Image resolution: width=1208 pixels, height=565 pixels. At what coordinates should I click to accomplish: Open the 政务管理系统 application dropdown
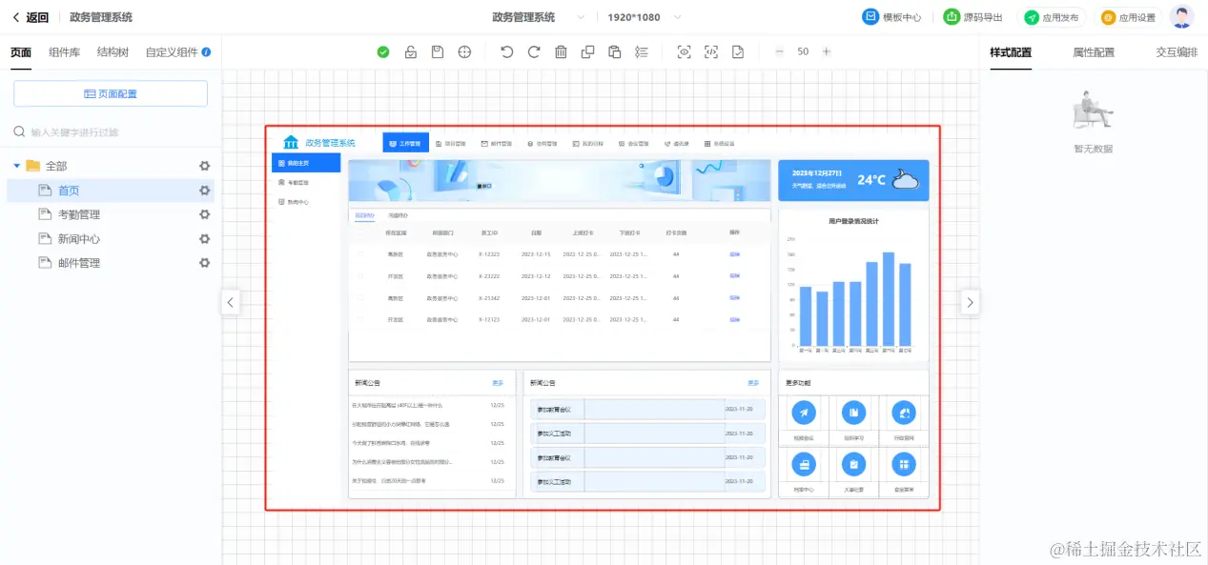tap(539, 17)
